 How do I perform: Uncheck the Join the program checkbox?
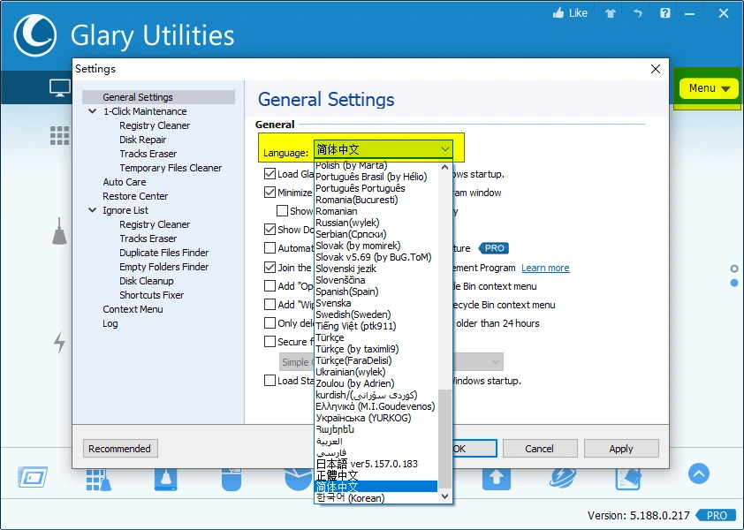pos(270,267)
